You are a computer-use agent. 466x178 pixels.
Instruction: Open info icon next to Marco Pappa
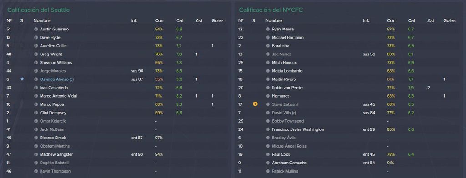click(36, 104)
